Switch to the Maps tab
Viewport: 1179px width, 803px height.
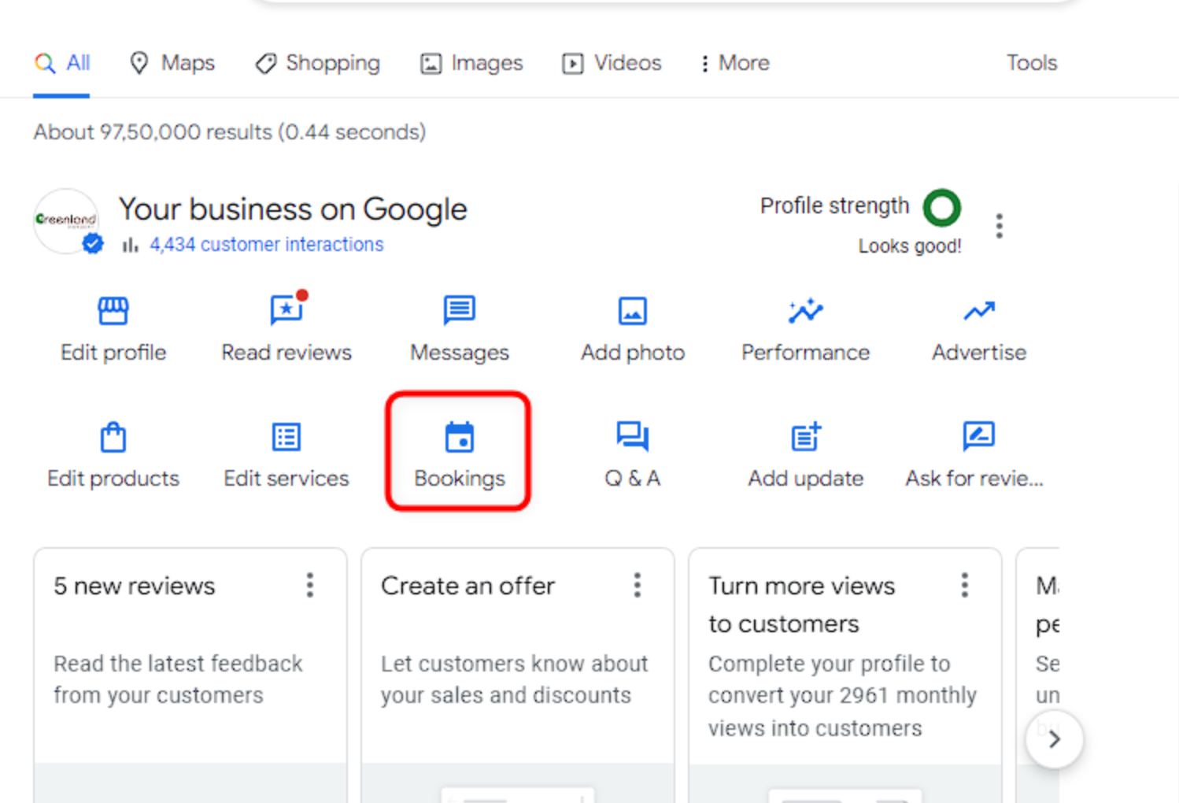point(172,63)
